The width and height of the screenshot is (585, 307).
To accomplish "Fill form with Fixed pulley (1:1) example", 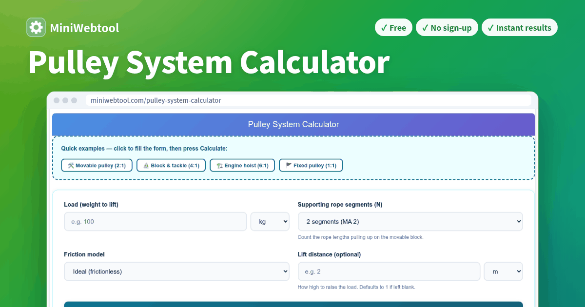I will click(311, 166).
